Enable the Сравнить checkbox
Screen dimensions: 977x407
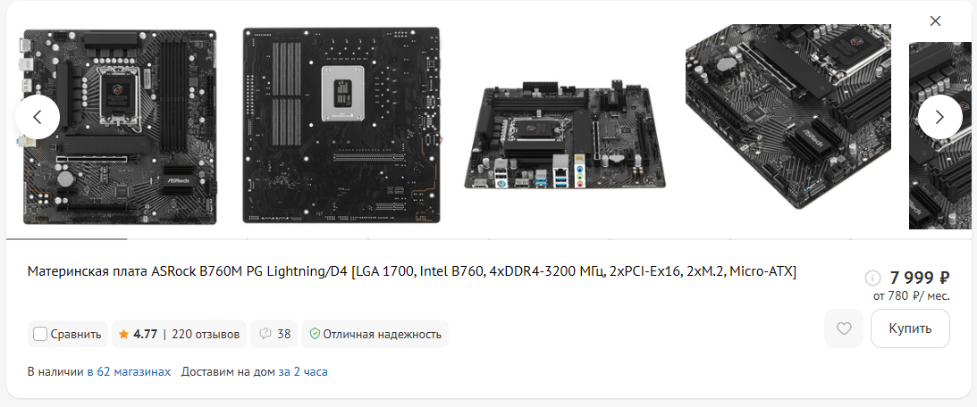(x=40, y=334)
